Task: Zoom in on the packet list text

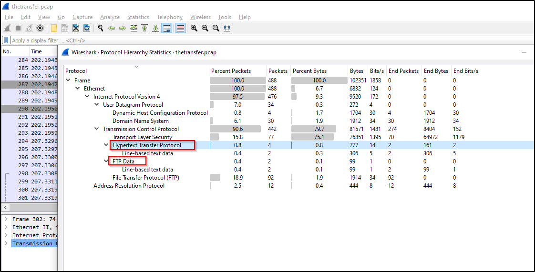Action: [194, 28]
